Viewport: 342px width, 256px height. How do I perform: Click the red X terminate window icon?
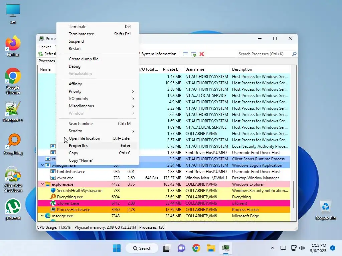(x=202, y=54)
